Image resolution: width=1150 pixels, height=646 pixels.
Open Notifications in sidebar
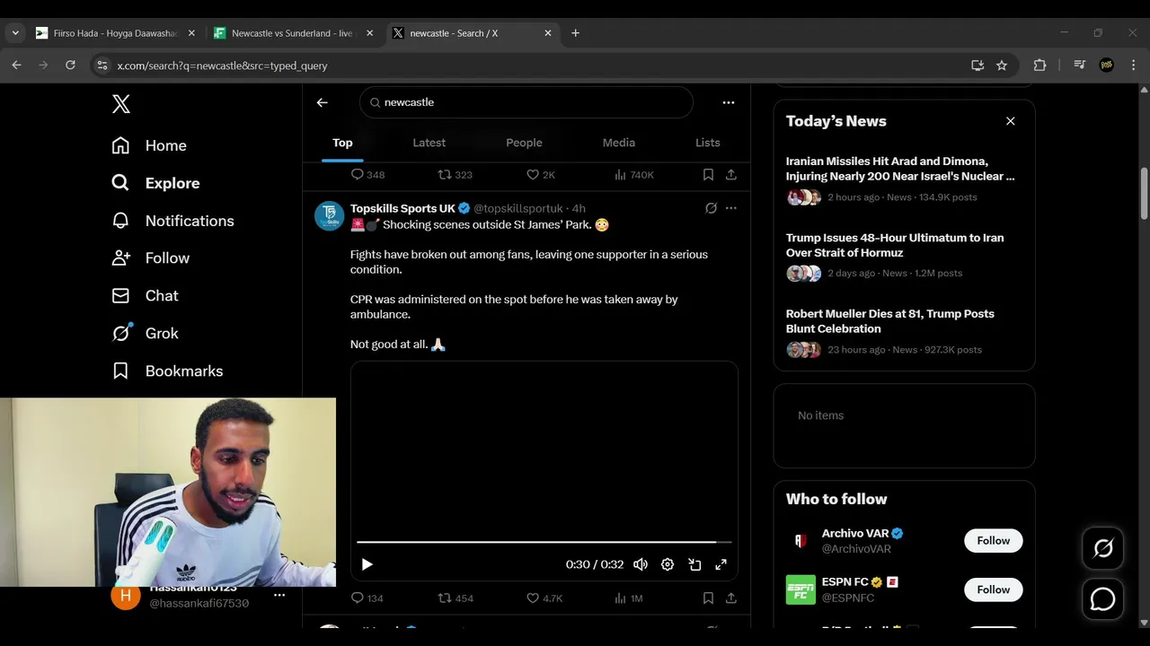[x=172, y=221]
